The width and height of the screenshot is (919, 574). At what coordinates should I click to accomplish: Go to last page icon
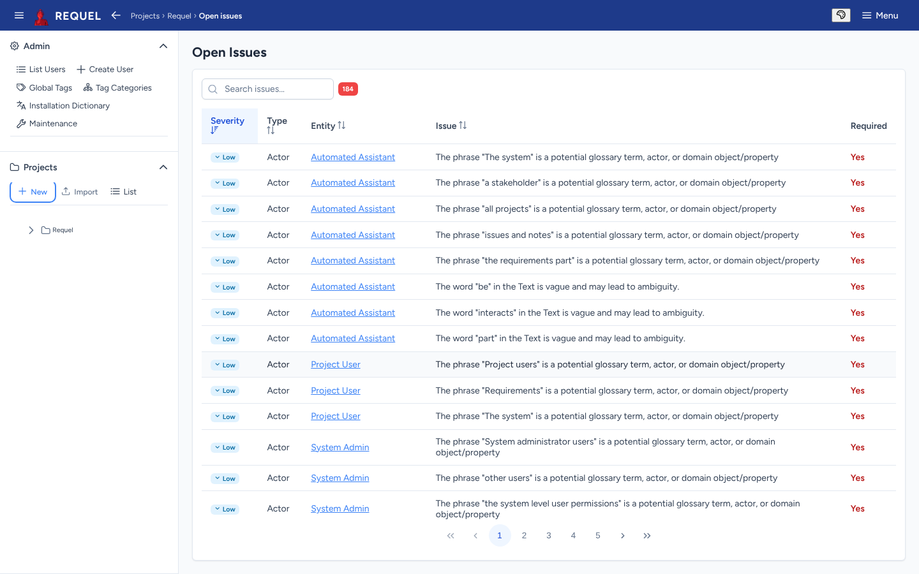647,536
